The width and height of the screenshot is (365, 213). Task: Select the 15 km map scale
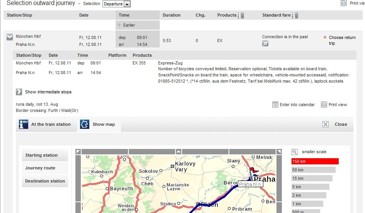tap(312, 178)
